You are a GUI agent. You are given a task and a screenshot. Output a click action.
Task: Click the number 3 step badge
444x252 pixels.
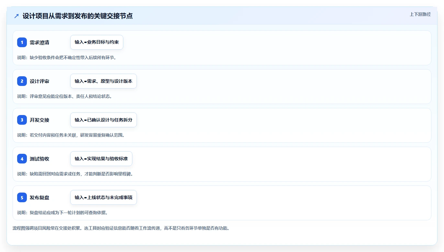22,120
